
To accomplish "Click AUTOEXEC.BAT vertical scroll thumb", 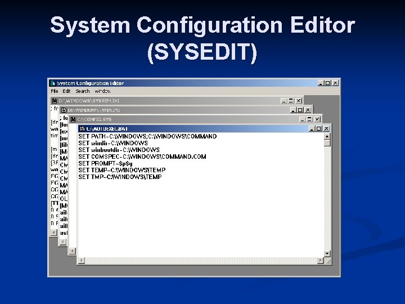I will (x=327, y=143).
